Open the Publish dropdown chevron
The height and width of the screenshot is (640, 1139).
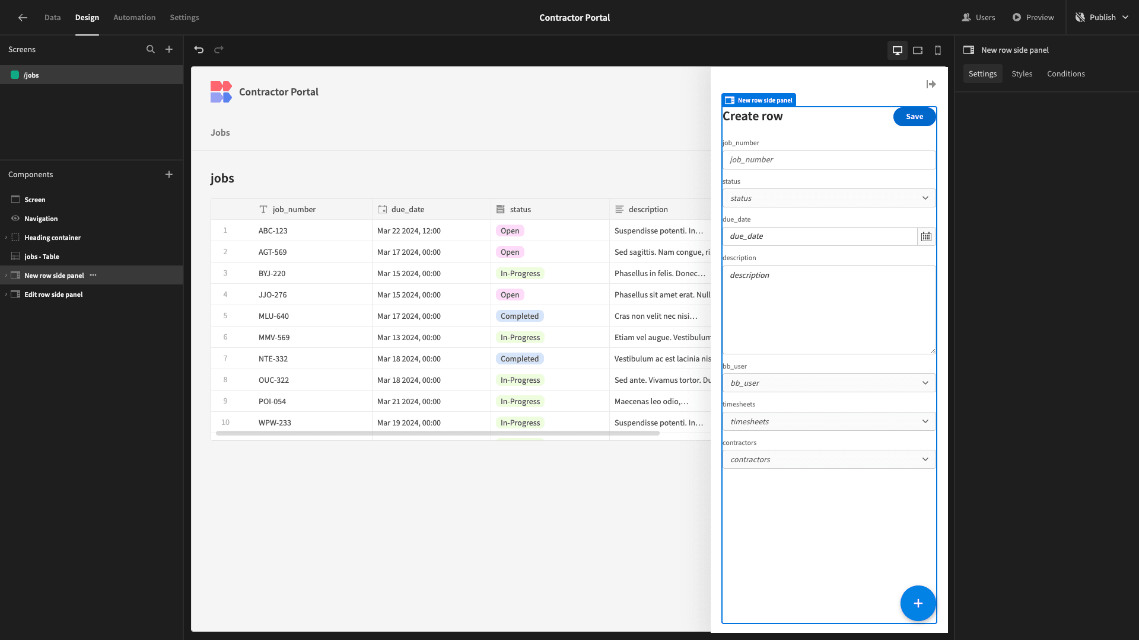point(1125,18)
